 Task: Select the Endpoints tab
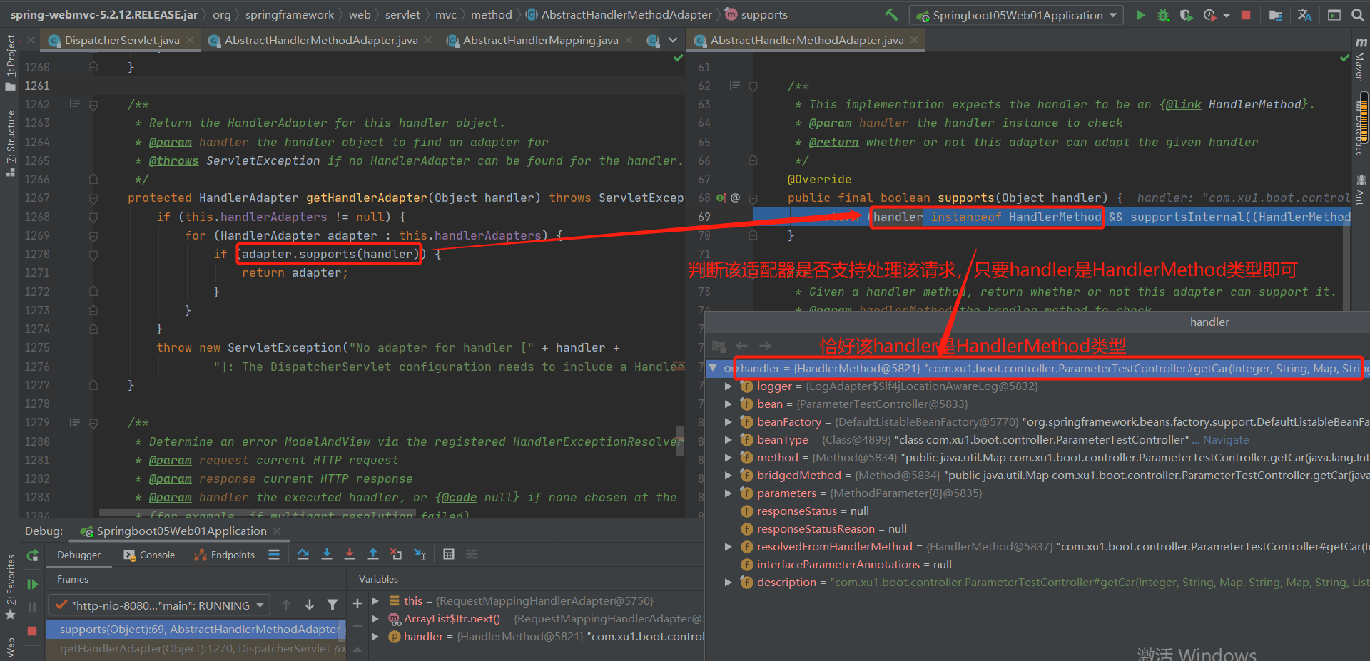point(224,555)
